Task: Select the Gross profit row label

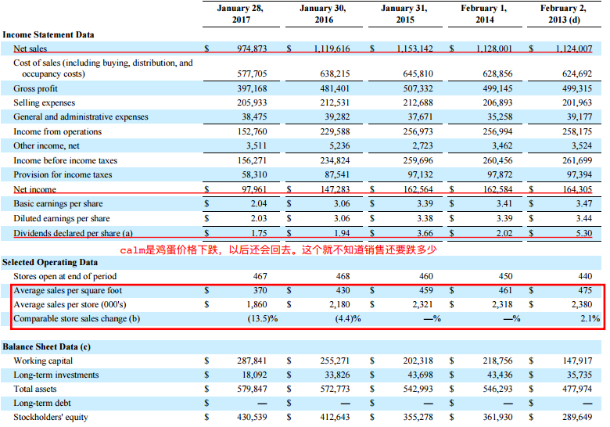Action: click(x=36, y=88)
